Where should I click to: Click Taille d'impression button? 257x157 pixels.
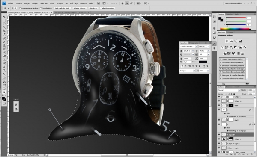pos(107,8)
